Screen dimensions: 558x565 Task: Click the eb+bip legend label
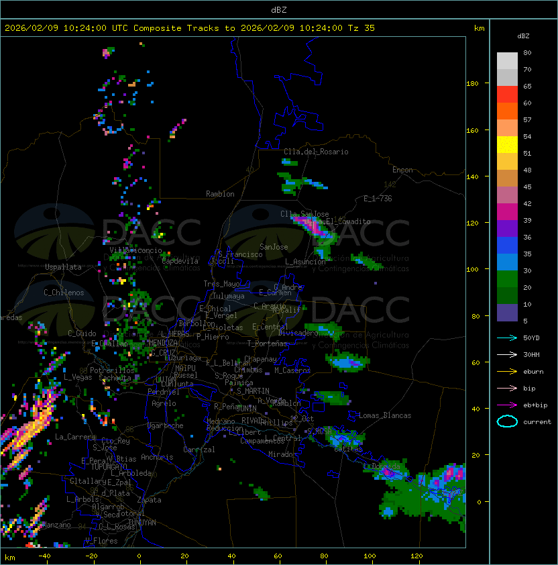[x=535, y=405]
